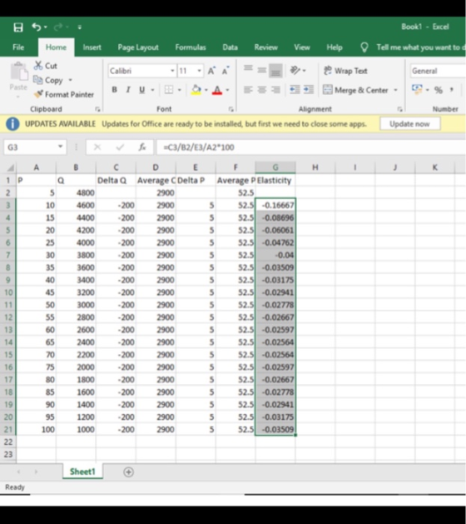
Task: Click the Redo arrow icon
Action: click(58, 27)
